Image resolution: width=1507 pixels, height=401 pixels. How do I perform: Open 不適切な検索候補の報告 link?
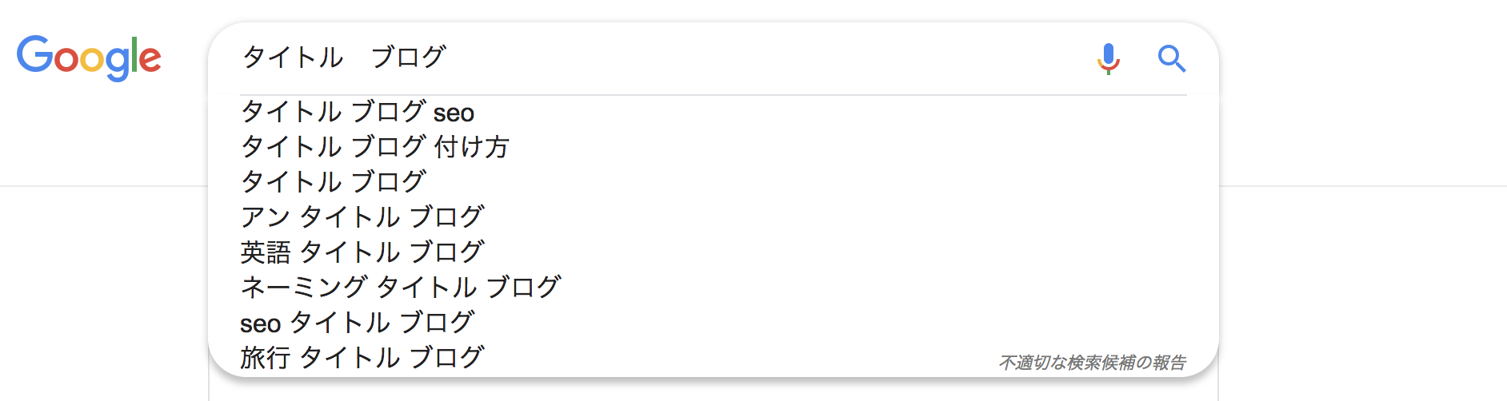[1092, 363]
